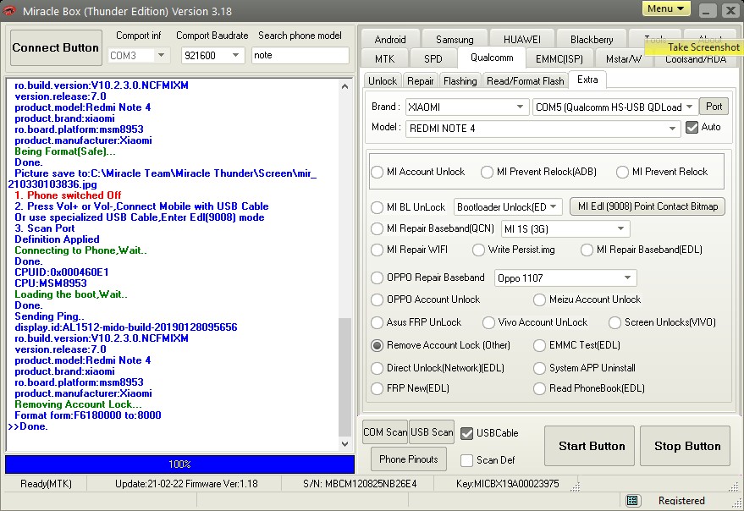Click the Start Button
Image resolution: width=744 pixels, height=511 pixels.
coord(589,446)
